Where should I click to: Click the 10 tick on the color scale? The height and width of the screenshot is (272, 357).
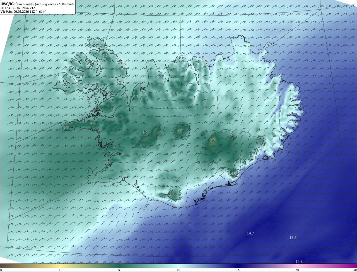pyautogui.click(x=178, y=270)
